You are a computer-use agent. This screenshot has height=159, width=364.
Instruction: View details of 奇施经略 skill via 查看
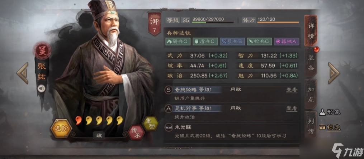[292, 90]
